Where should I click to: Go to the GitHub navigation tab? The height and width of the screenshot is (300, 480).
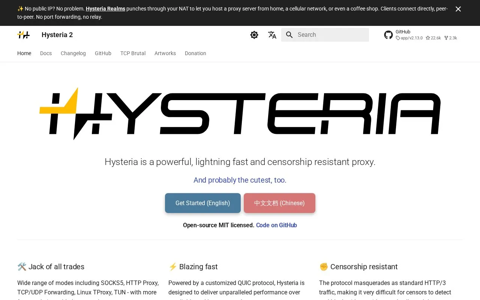tap(103, 53)
